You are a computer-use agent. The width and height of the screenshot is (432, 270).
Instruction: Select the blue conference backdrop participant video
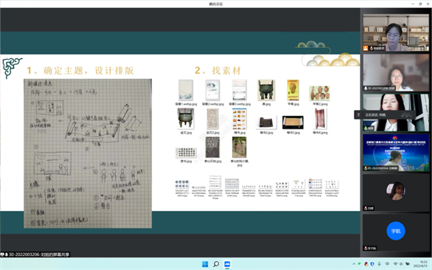click(396, 152)
